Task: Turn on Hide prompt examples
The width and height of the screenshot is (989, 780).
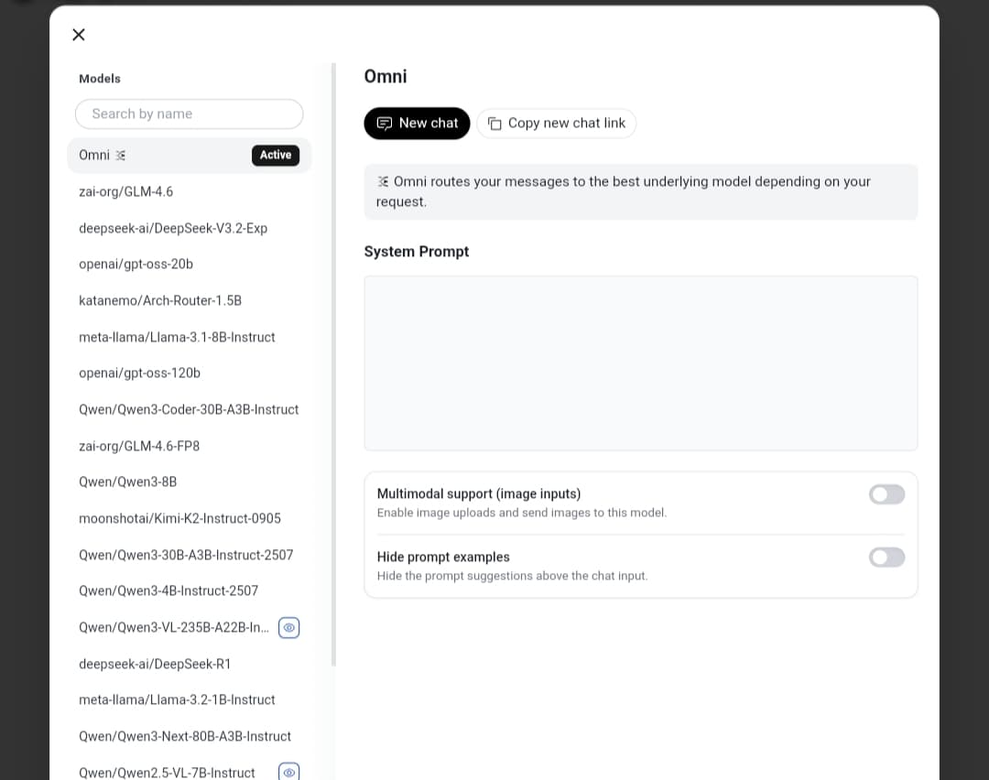Action: [x=886, y=557]
